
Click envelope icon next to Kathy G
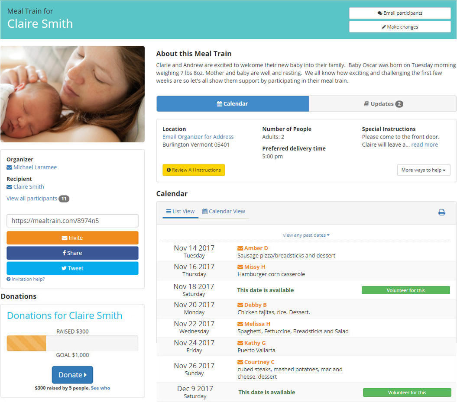(x=240, y=343)
